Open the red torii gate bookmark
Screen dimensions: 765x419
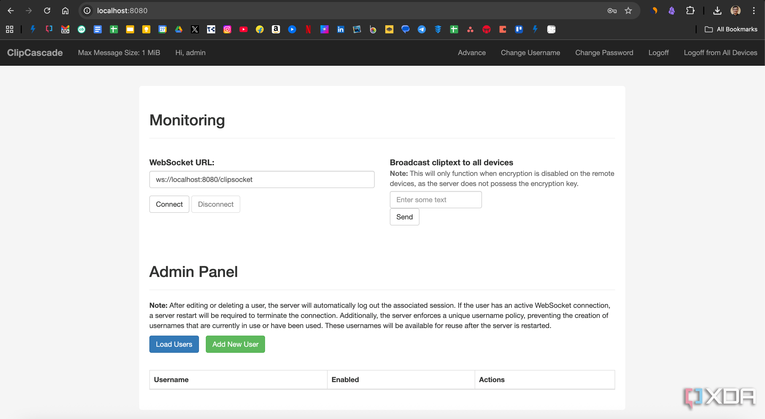pyautogui.click(x=487, y=29)
